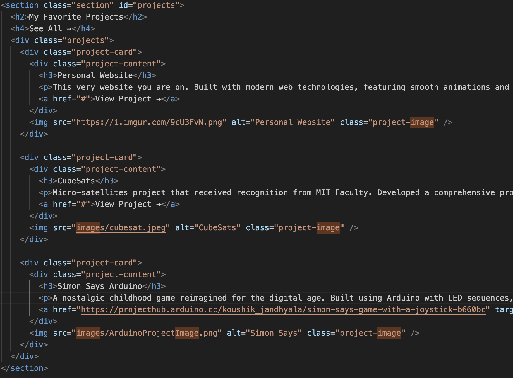Click the images/ArduinoProjectImage.png path

pyautogui.click(x=147, y=333)
